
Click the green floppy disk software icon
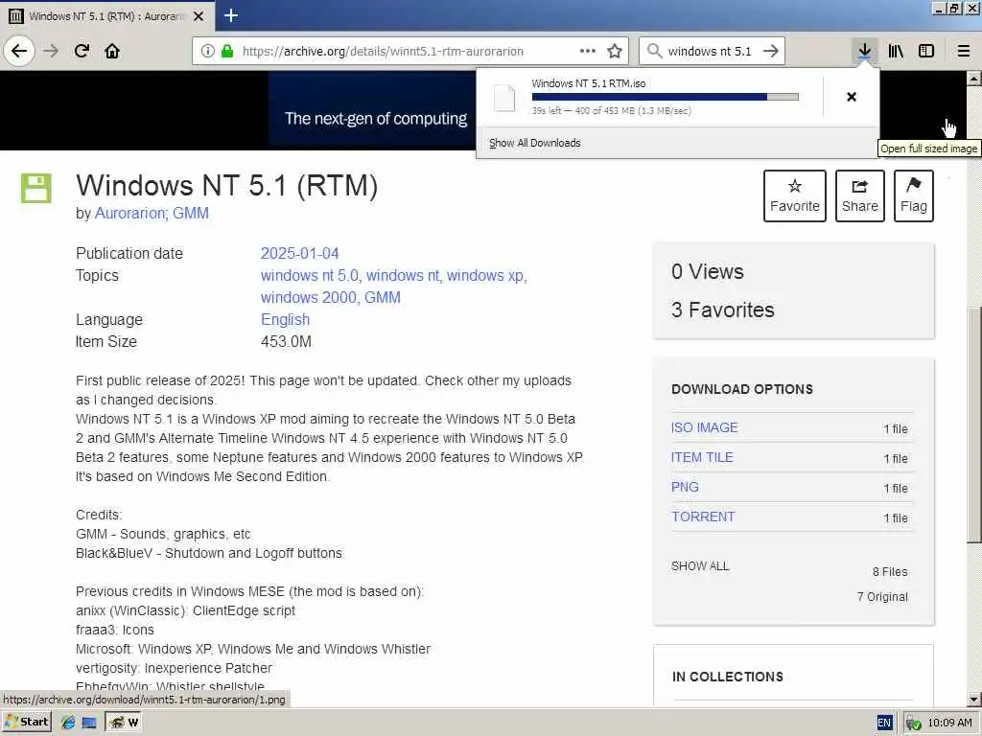click(35, 188)
